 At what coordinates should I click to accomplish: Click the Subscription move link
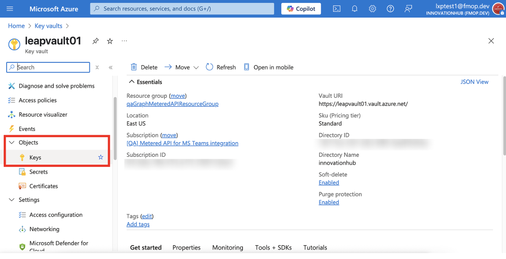tap(169, 135)
